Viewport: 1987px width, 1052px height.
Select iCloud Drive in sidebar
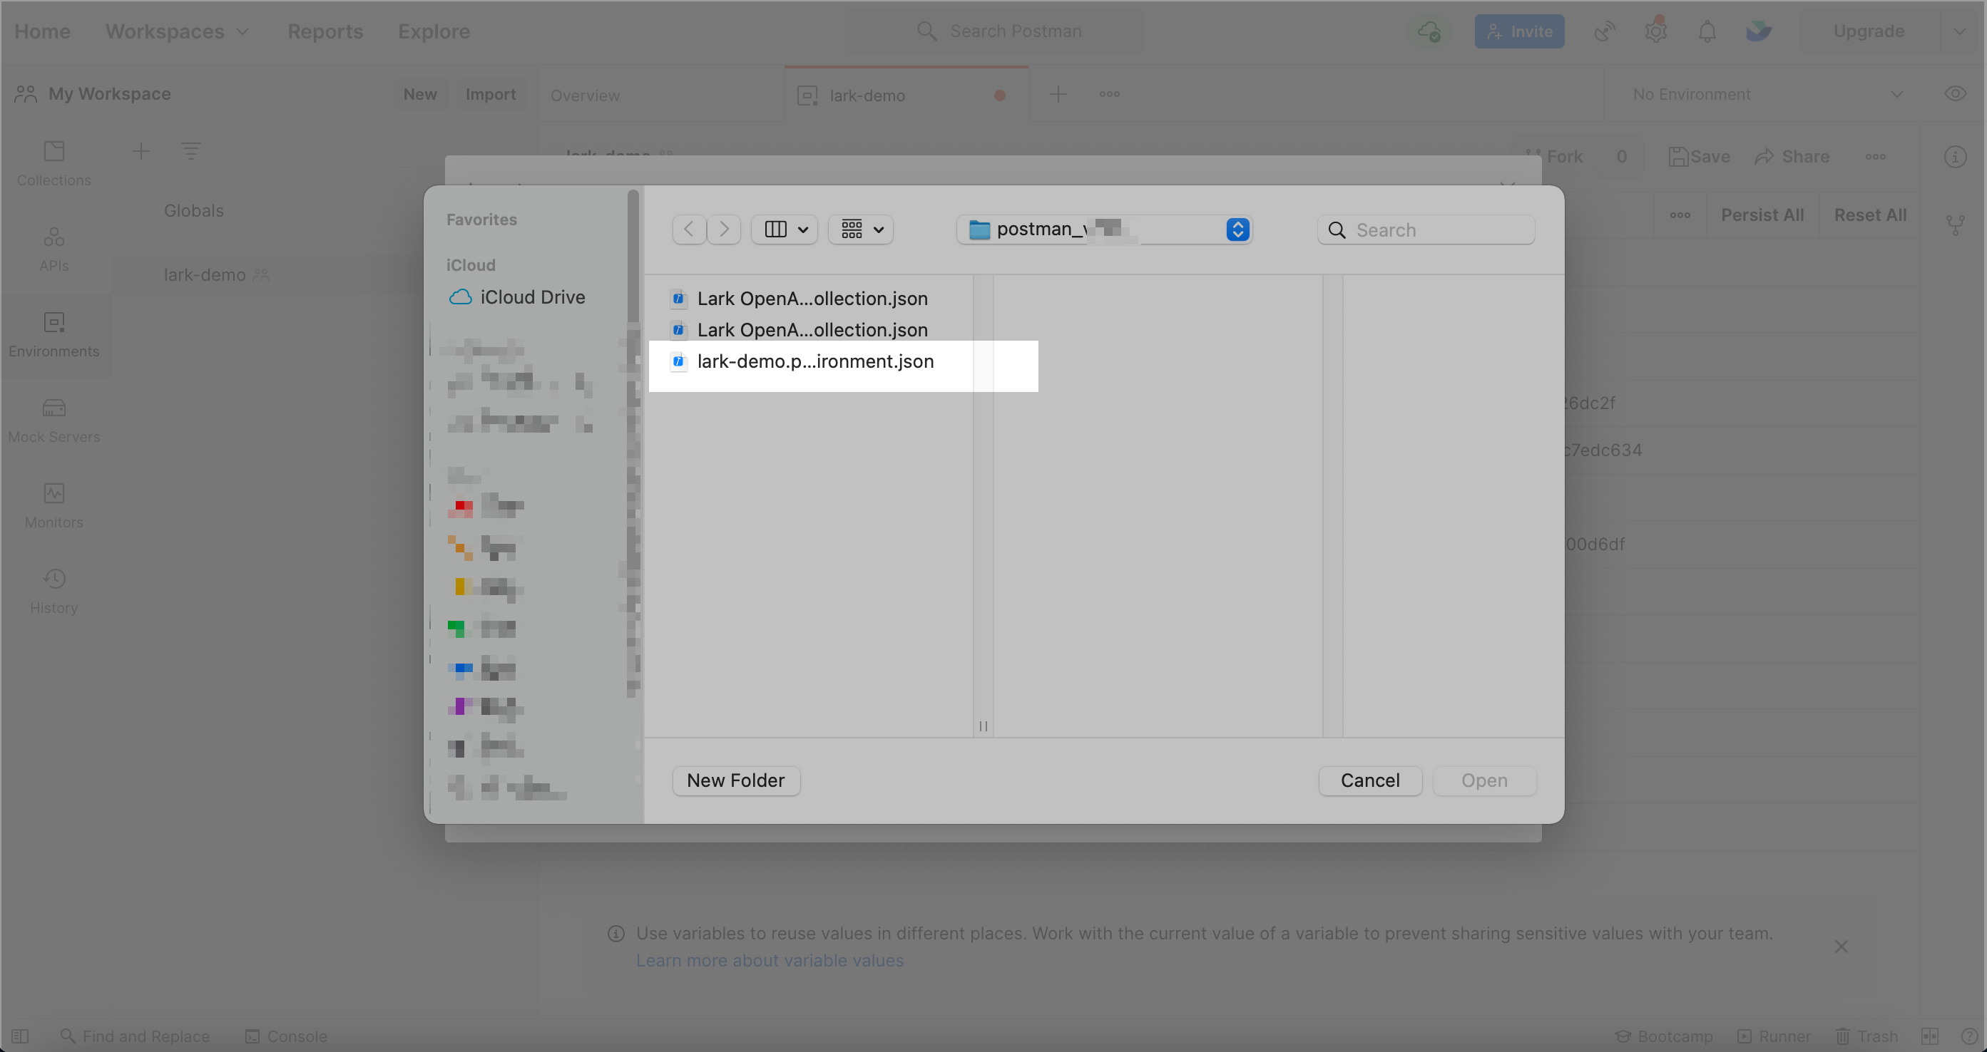point(531,297)
